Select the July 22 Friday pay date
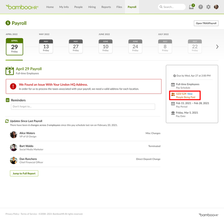 (195, 46)
